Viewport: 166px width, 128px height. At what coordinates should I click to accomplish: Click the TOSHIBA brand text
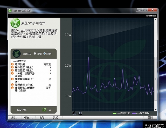click(150, 16)
